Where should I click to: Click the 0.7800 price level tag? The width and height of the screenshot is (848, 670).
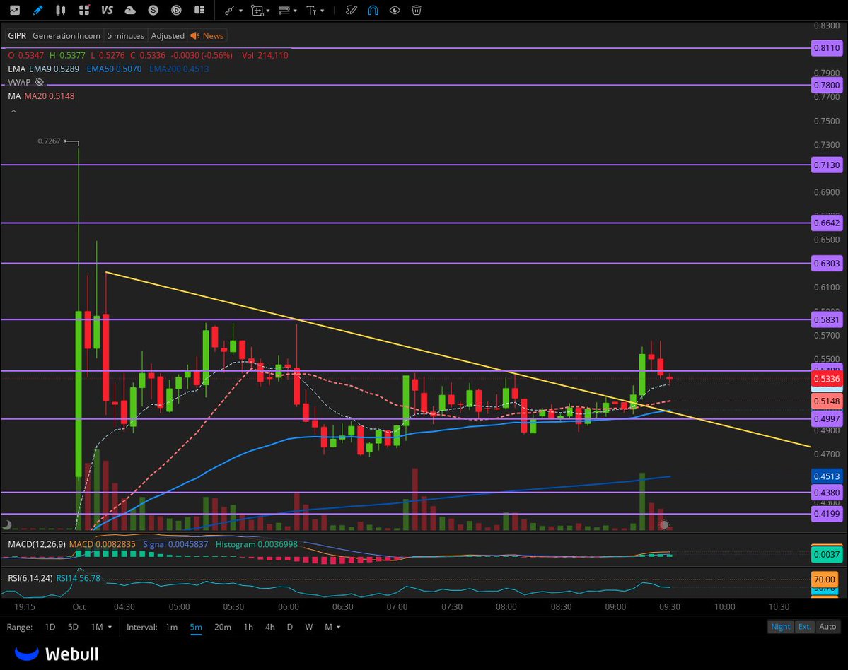[827, 85]
